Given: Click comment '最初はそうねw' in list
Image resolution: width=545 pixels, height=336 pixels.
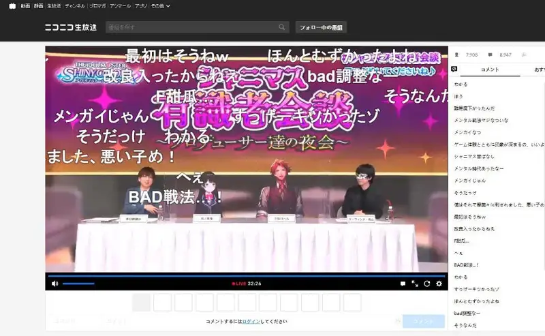Looking at the screenshot, I should pyautogui.click(x=469, y=217).
